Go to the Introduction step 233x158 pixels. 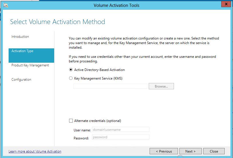pos(20,37)
